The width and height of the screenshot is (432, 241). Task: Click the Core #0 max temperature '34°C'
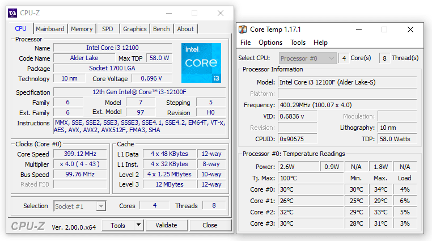[x=380, y=189]
